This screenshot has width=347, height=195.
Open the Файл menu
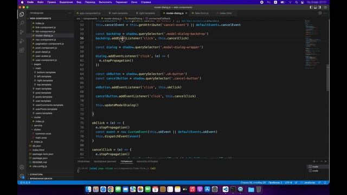[40, 2]
